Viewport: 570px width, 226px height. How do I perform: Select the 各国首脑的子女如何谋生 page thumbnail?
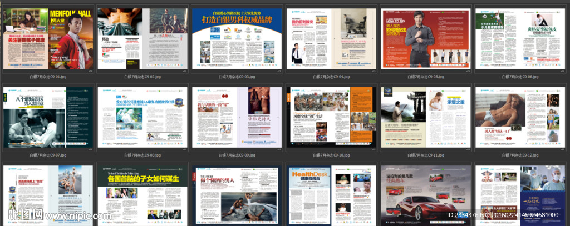tap(142, 194)
